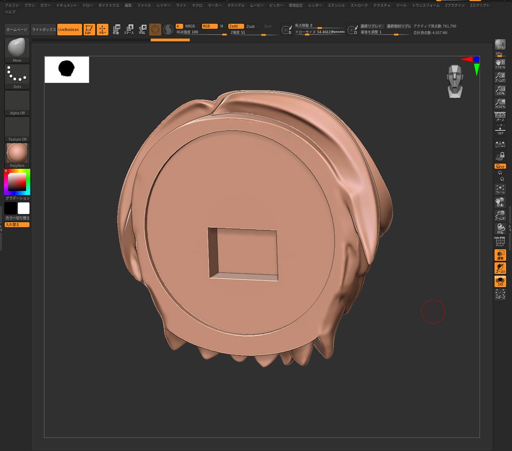The height and width of the screenshot is (451, 512).
Task: Toggle the Edit mode button
Action: point(90,29)
